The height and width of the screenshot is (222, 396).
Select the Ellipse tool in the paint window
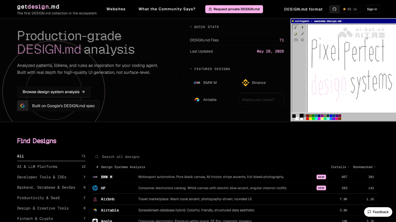tap(302, 40)
